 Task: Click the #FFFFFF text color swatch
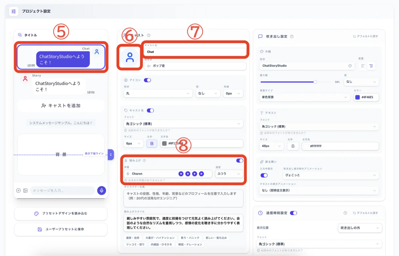coord(306,146)
